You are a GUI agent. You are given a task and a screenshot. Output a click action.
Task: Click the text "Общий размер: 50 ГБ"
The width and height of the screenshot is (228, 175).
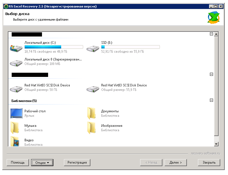coord(41,90)
